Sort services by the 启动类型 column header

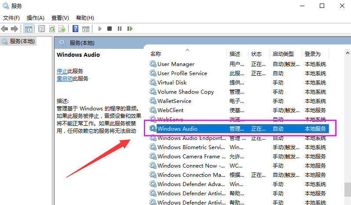tap(283, 54)
